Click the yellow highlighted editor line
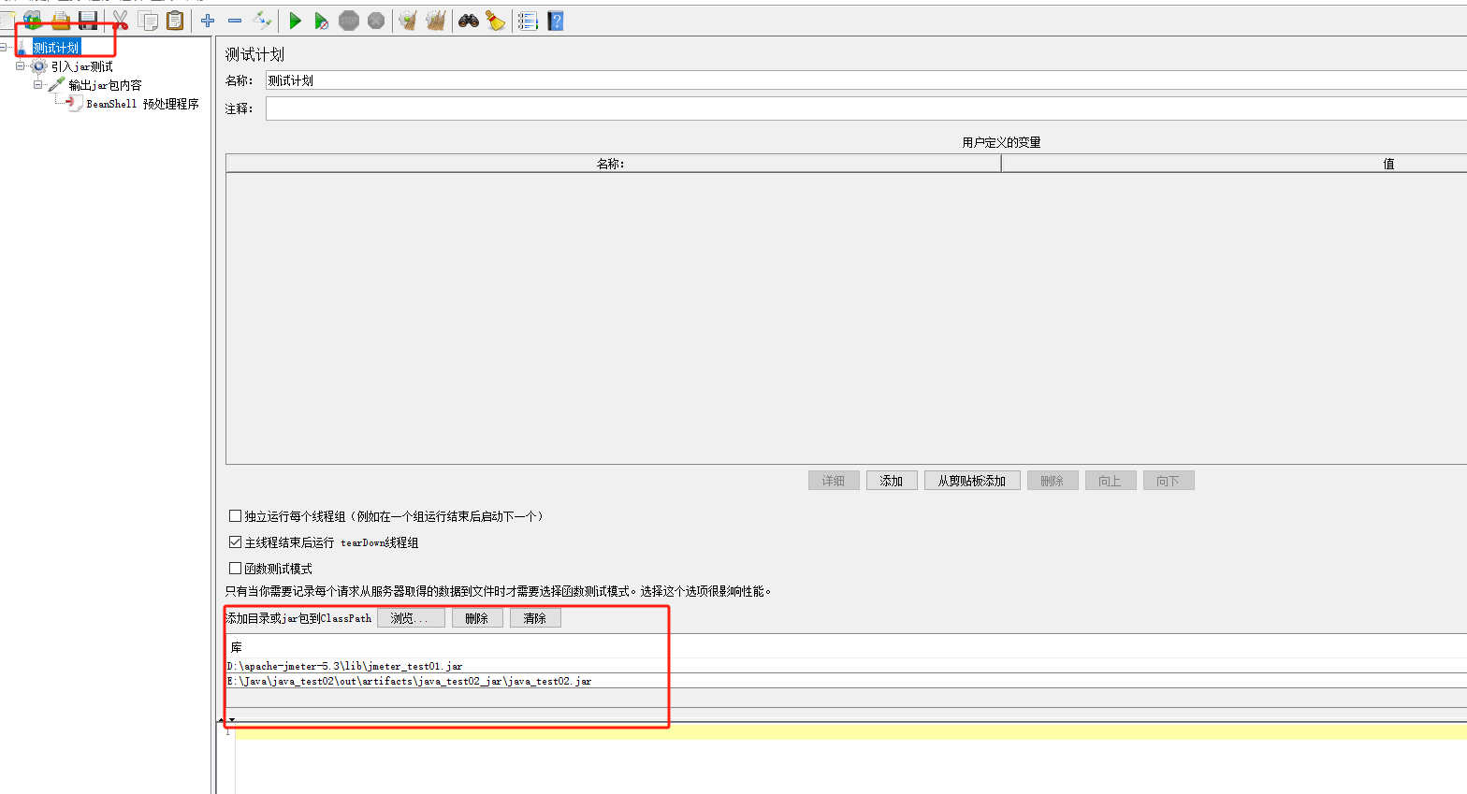 click(x=850, y=731)
